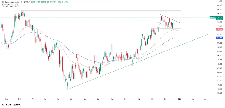Click the 142.000 price axis label
This screenshot has width=225, height=108.
[x=219, y=81]
